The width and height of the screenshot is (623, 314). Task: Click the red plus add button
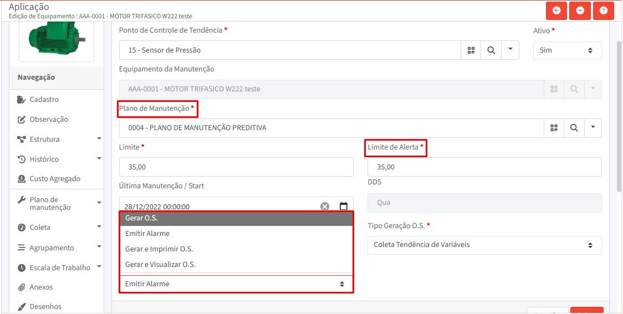click(580, 11)
